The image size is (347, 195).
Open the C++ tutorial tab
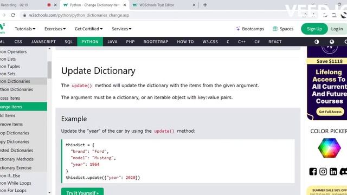242,42
